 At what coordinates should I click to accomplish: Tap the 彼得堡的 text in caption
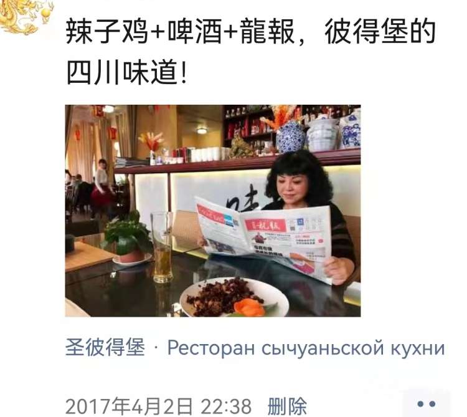[380, 31]
